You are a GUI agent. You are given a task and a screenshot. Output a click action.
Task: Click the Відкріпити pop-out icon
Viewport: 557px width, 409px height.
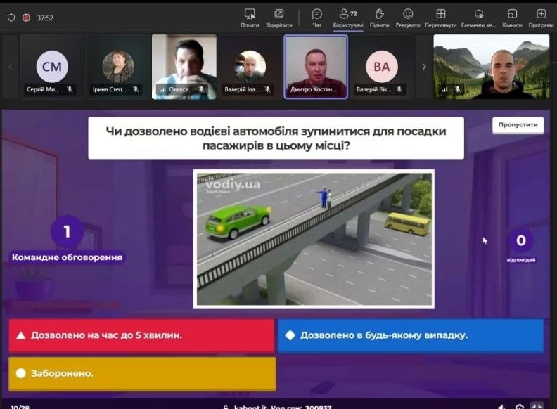tap(279, 17)
